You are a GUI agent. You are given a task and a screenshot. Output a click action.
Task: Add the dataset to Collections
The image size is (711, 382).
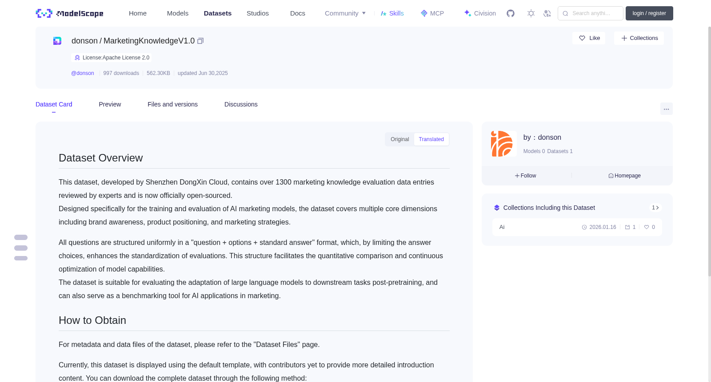click(639, 38)
